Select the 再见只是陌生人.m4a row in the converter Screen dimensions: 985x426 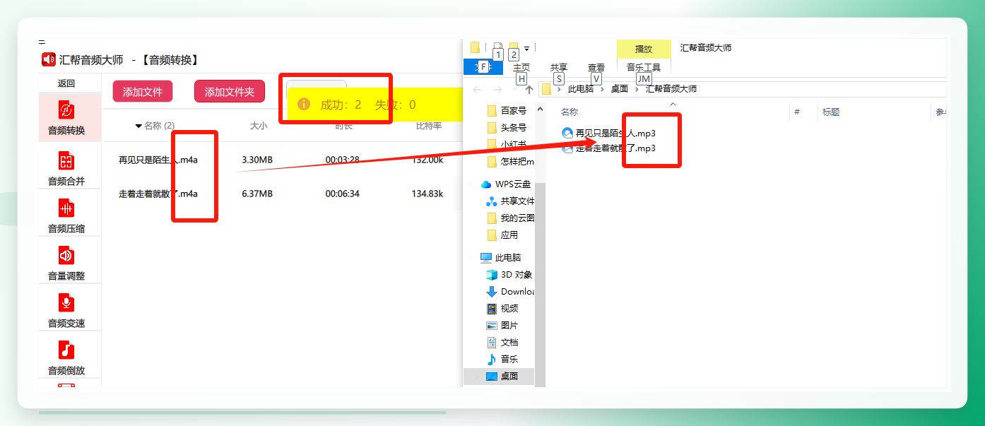pyautogui.click(x=281, y=160)
